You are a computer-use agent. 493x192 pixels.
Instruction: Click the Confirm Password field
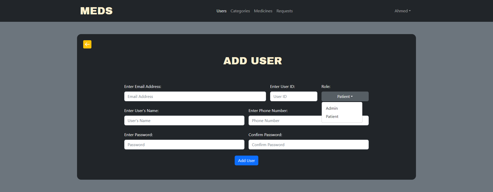(x=309, y=145)
